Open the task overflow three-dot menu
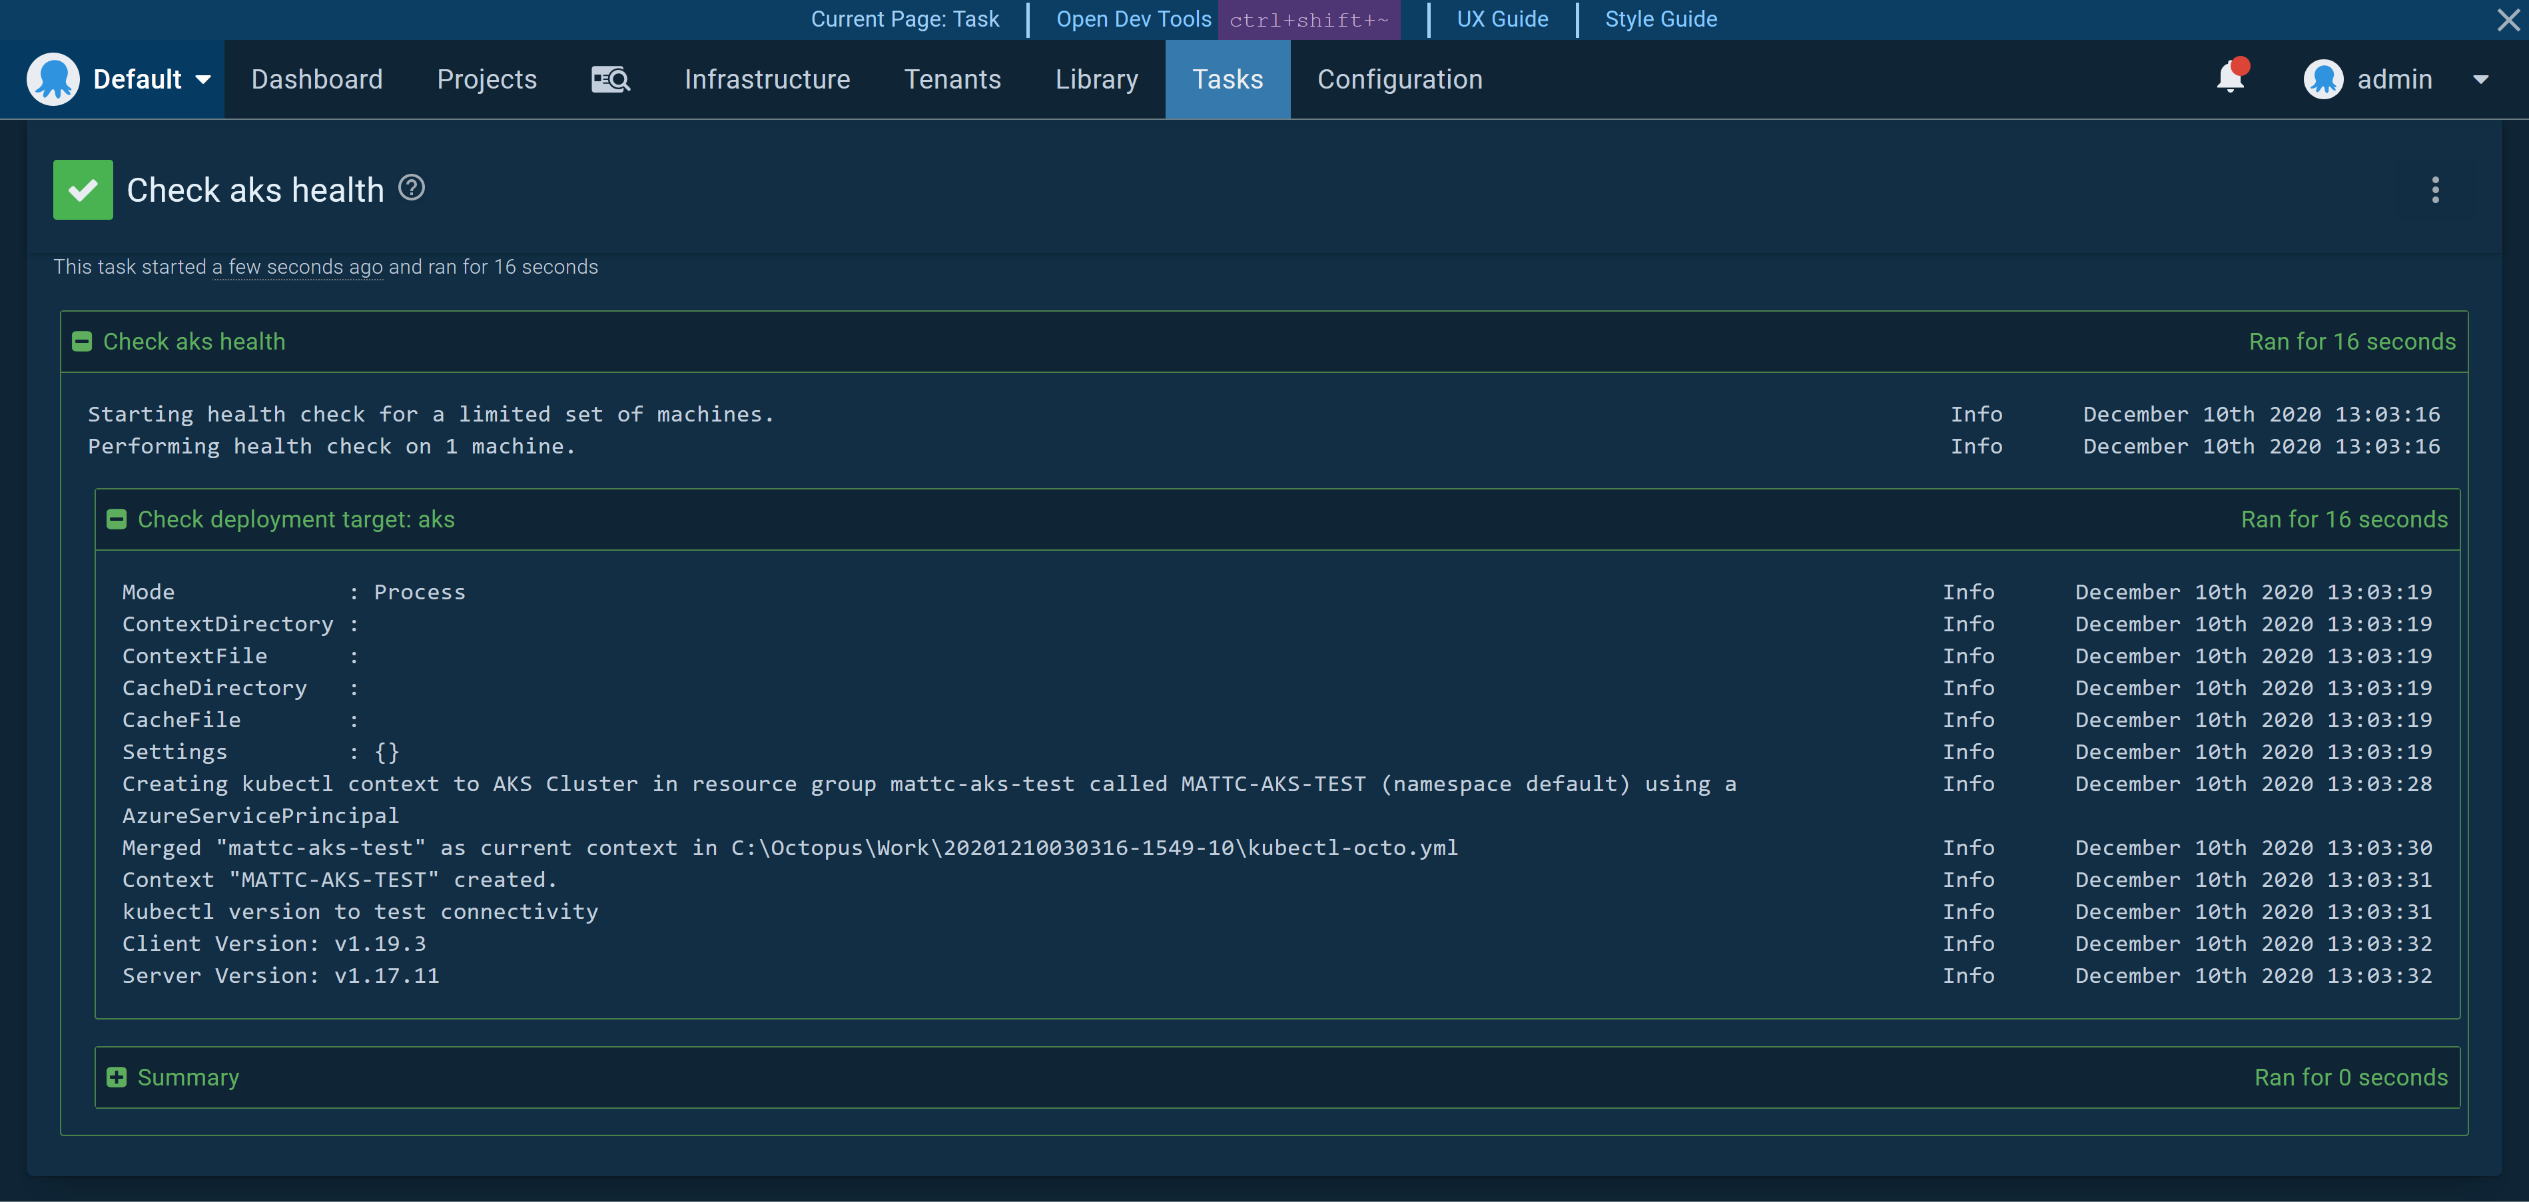 (x=2436, y=190)
